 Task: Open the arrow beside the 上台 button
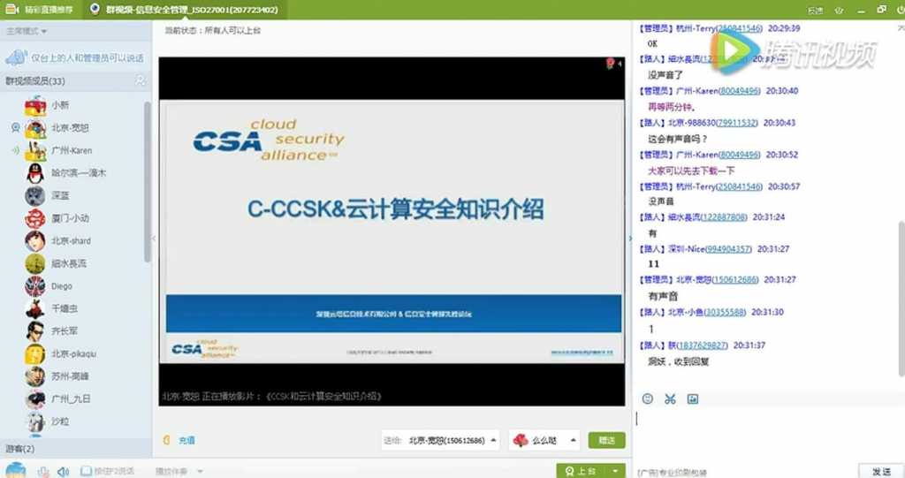[x=615, y=471]
